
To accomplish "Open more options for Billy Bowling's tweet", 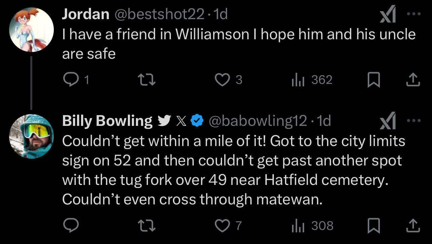I will click(414, 121).
